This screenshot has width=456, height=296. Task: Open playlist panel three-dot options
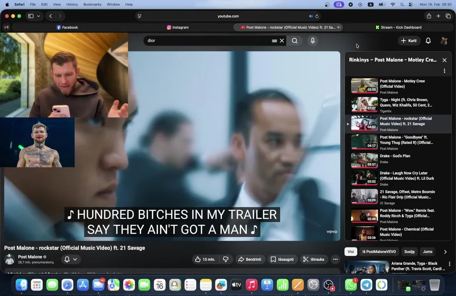(444, 71)
